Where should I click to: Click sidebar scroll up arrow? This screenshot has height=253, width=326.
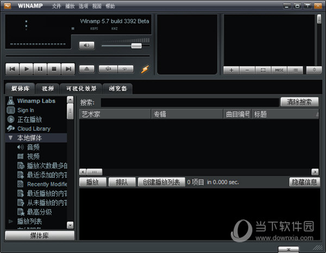coord(70,100)
